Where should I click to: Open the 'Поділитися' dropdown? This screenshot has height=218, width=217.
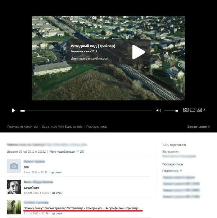point(172,171)
